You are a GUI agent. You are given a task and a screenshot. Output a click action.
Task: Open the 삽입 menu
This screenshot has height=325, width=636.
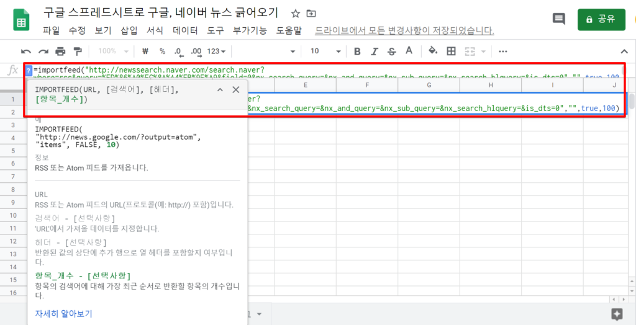click(129, 31)
